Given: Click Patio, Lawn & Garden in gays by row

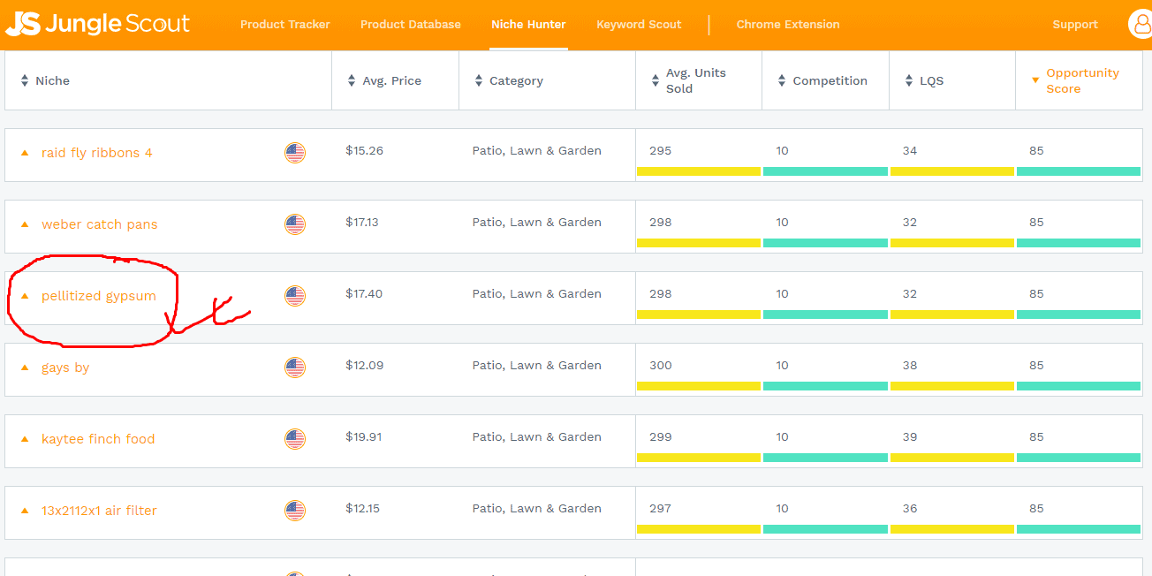Looking at the screenshot, I should [x=537, y=366].
